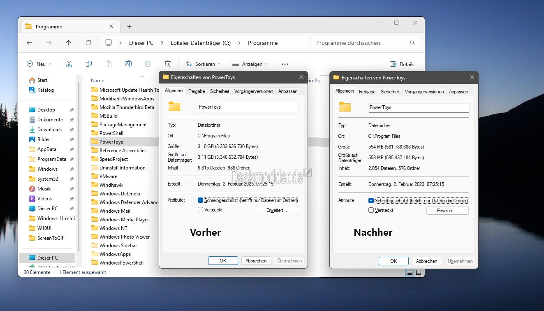This screenshot has width=544, height=311.
Task: Open Windows 11 mini in sidebar
Action: coord(51,218)
